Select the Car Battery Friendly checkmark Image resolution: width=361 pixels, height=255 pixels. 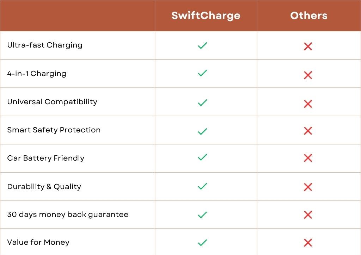(x=202, y=157)
